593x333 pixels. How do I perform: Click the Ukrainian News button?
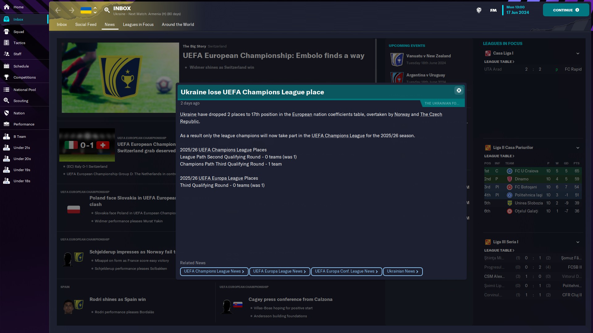click(402, 271)
